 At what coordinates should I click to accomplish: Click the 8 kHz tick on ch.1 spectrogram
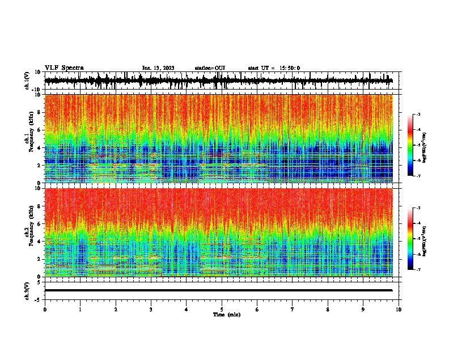coord(40,112)
